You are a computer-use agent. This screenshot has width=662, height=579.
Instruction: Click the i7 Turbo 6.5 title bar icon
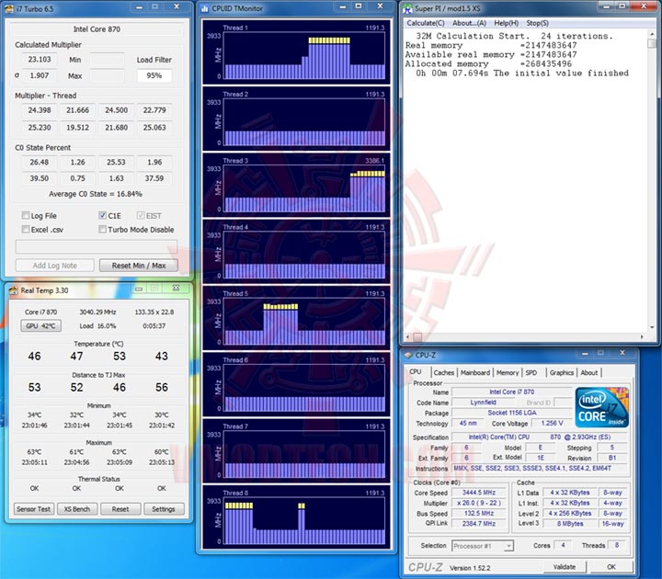pos(9,8)
